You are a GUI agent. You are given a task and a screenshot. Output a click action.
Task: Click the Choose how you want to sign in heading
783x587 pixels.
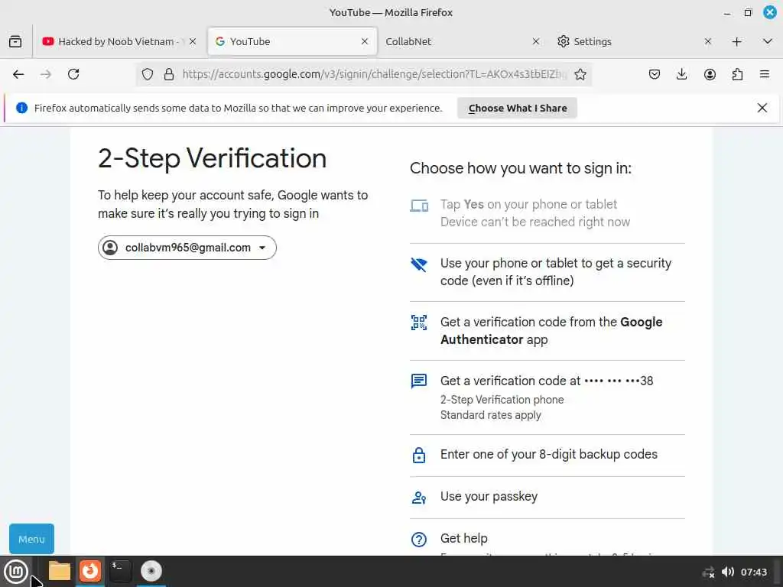(520, 168)
